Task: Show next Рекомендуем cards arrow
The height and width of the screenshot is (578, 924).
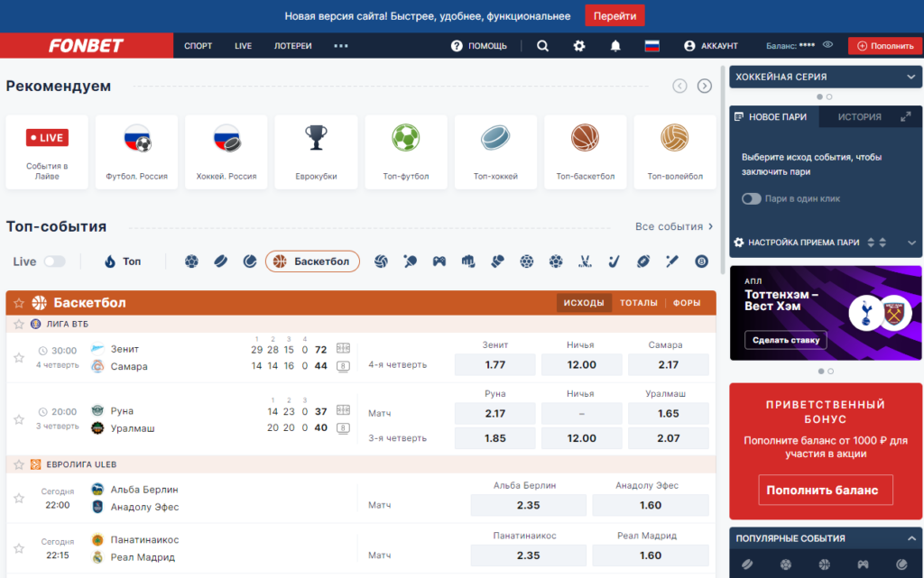Action: point(704,86)
